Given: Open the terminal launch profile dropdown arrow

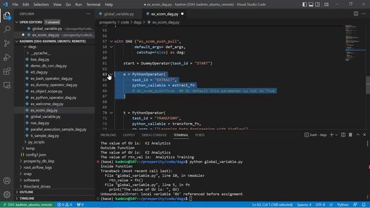Looking at the screenshot, I should (336, 135).
